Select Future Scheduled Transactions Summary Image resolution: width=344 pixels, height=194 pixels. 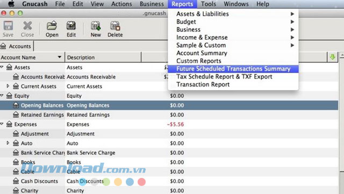(233, 69)
